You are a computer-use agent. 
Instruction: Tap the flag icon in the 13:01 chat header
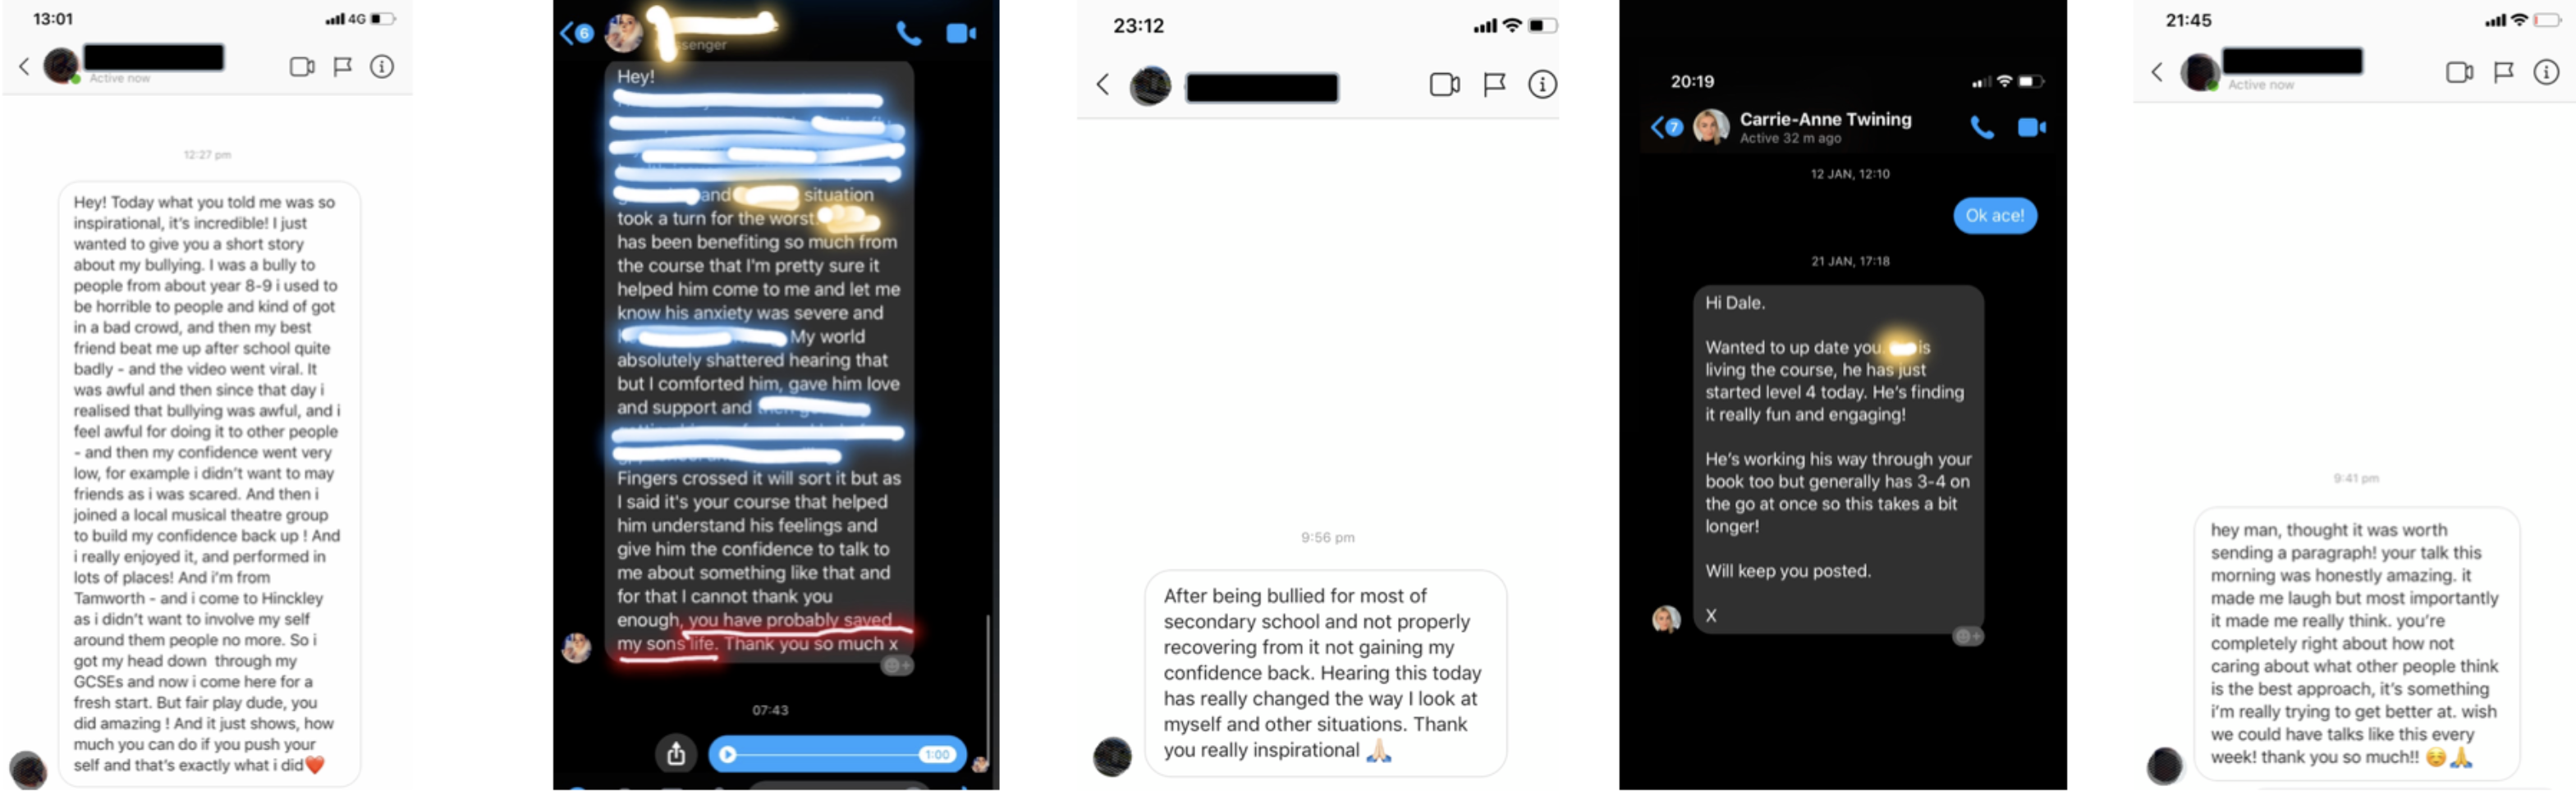pyautogui.click(x=342, y=67)
